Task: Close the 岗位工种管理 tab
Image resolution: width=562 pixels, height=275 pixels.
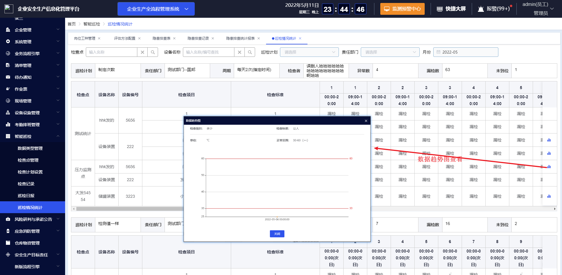Action: pos(99,38)
